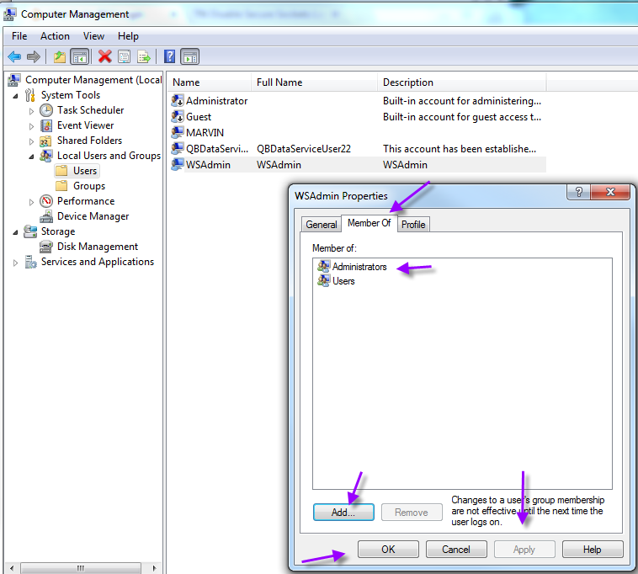The height and width of the screenshot is (574, 638).
Task: Switch to the General tab
Action: click(321, 225)
